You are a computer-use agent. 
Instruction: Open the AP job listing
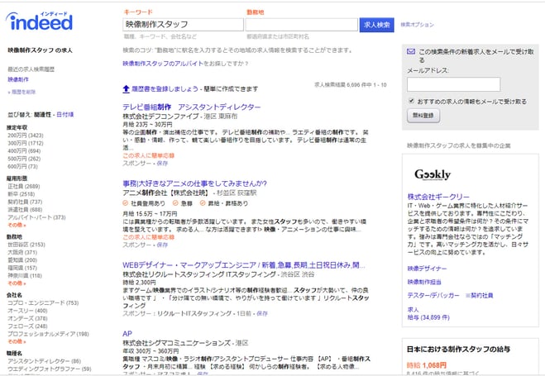pos(127,334)
